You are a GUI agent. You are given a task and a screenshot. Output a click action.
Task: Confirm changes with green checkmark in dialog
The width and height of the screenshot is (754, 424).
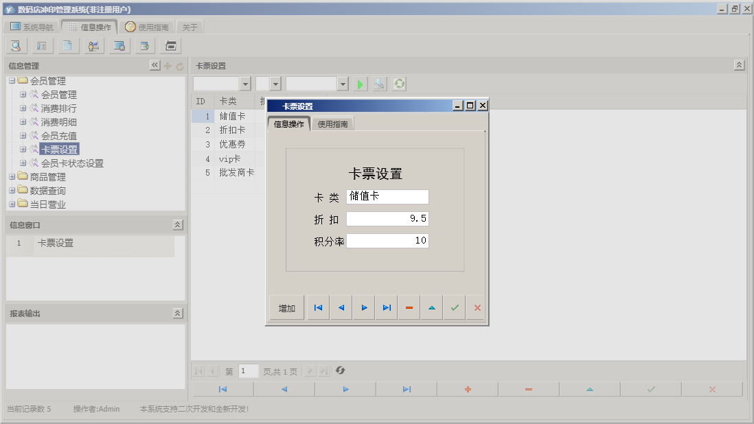[x=454, y=308]
